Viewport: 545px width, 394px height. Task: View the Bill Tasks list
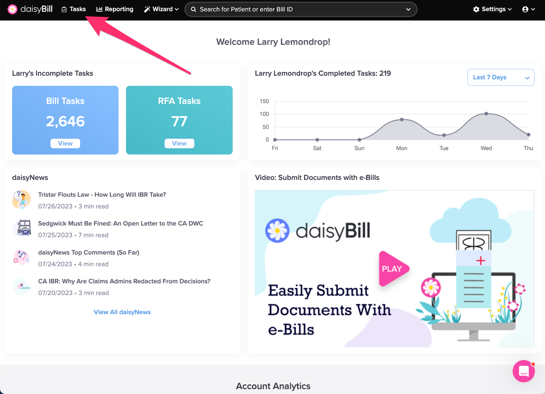click(x=65, y=143)
